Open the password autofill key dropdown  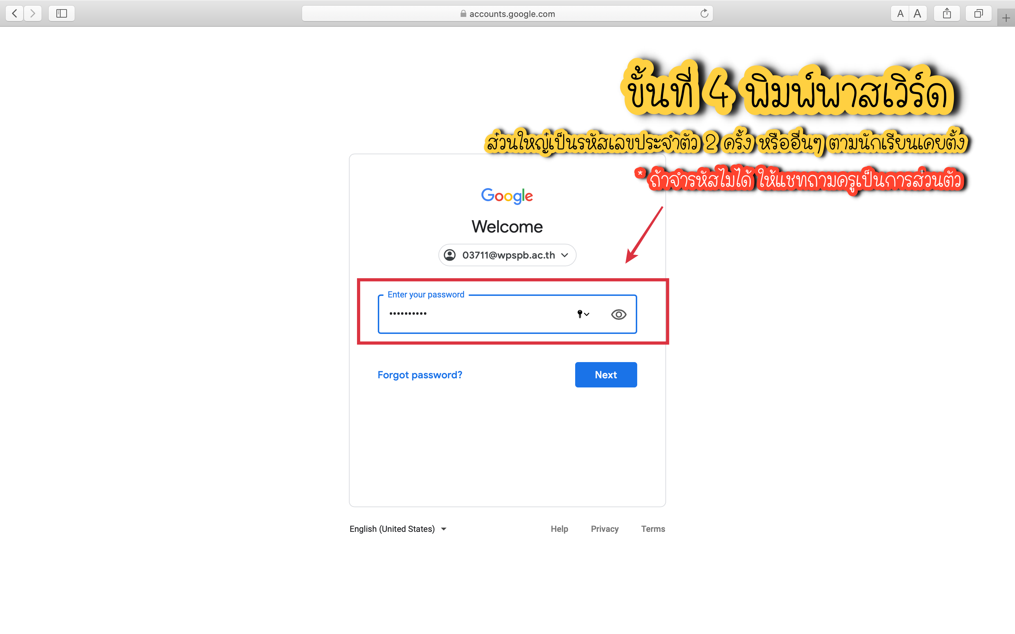coord(583,314)
